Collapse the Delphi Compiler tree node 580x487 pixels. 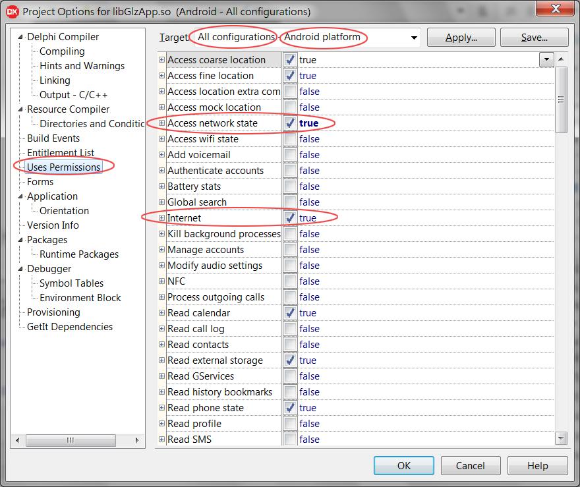click(20, 37)
